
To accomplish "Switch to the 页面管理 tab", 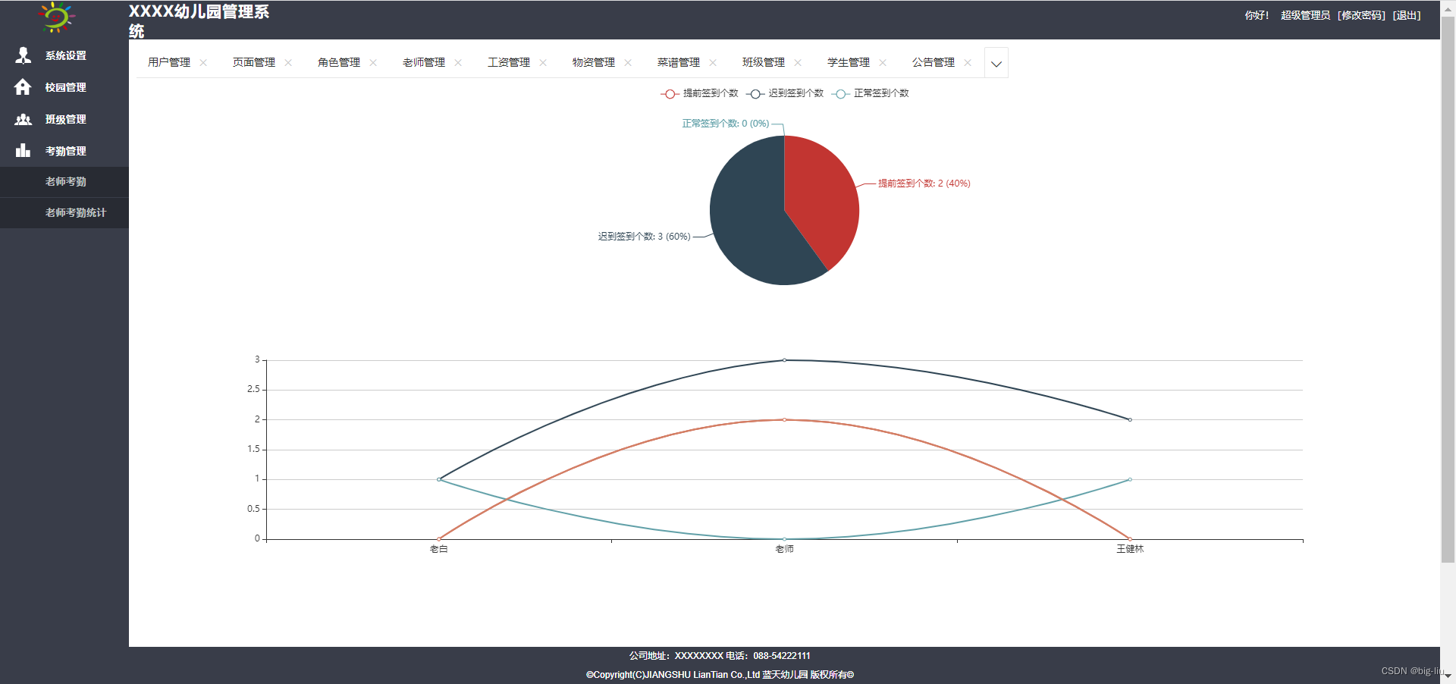I will click(x=254, y=62).
